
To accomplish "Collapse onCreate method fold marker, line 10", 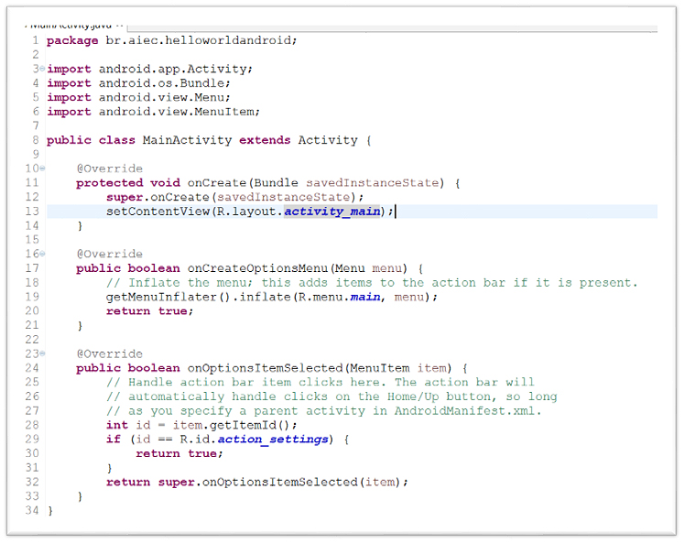I will click(42, 168).
